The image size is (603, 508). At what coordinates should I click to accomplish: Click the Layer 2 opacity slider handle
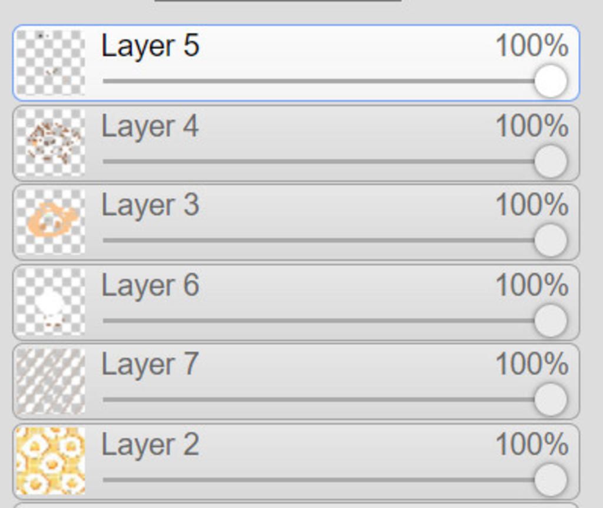pos(551,480)
